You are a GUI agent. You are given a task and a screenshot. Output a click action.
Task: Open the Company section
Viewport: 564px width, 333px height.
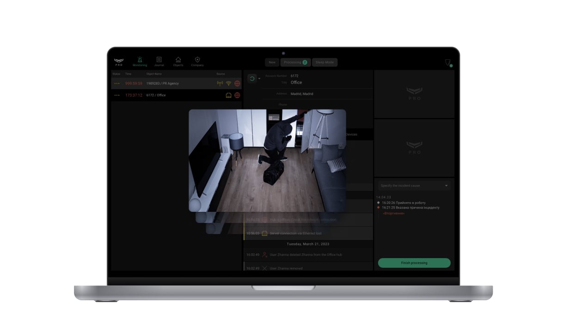197,61
